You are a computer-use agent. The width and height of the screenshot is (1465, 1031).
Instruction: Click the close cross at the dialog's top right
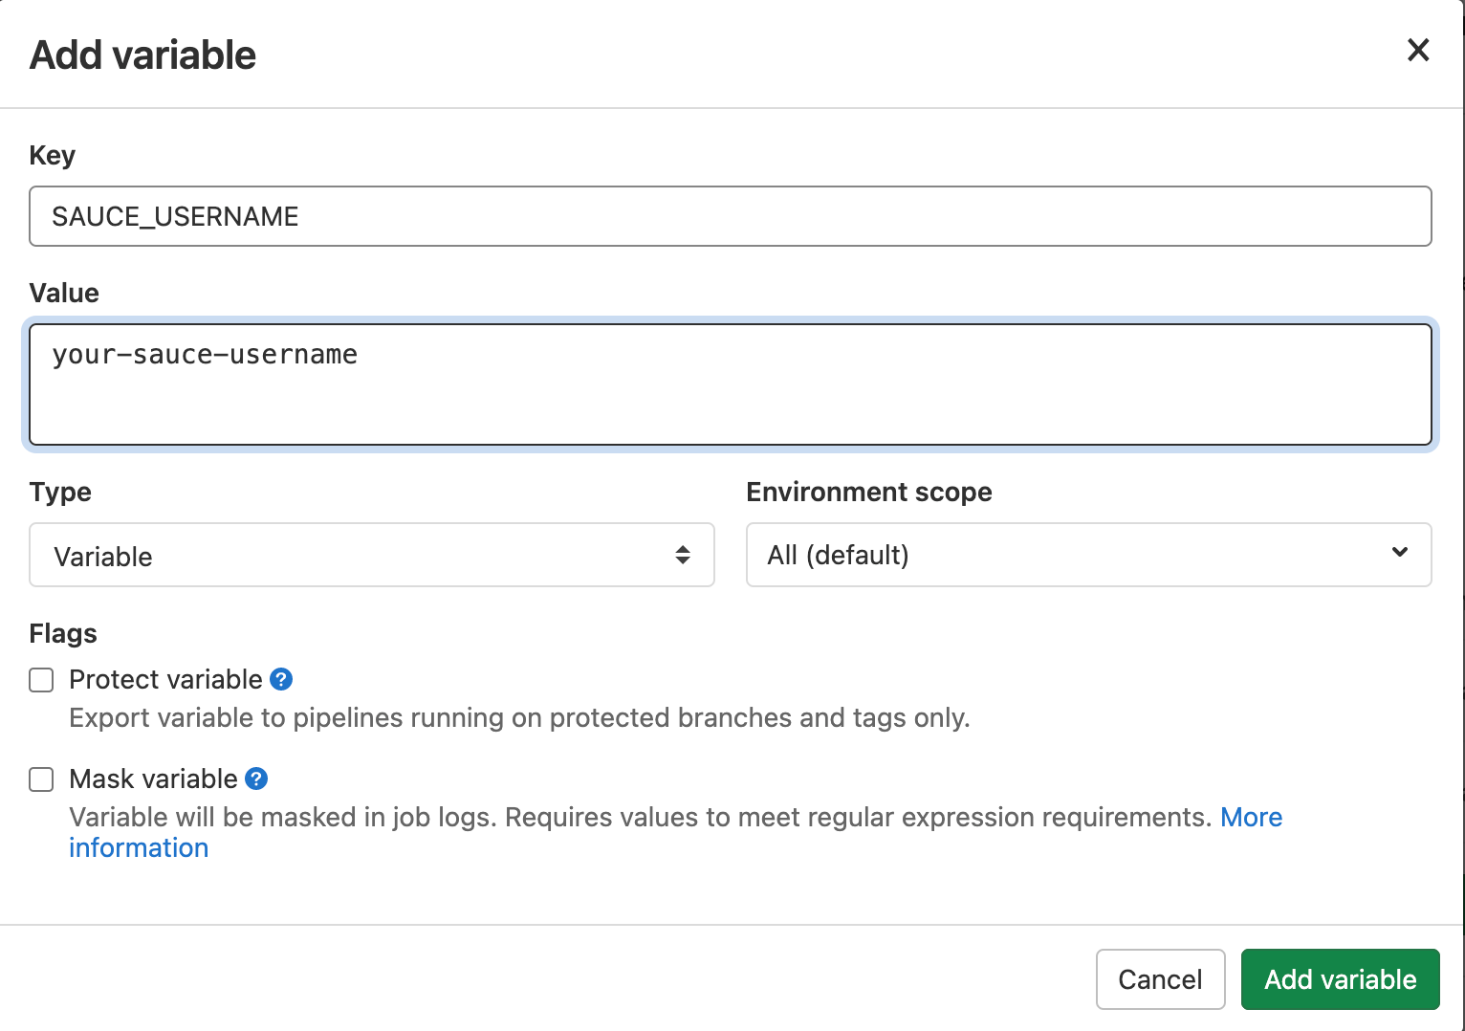point(1418,51)
